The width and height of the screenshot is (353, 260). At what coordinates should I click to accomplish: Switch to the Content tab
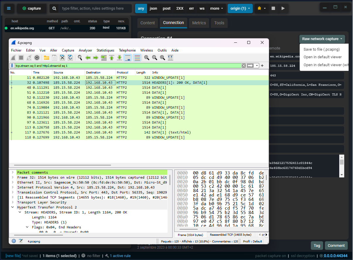coord(148,23)
